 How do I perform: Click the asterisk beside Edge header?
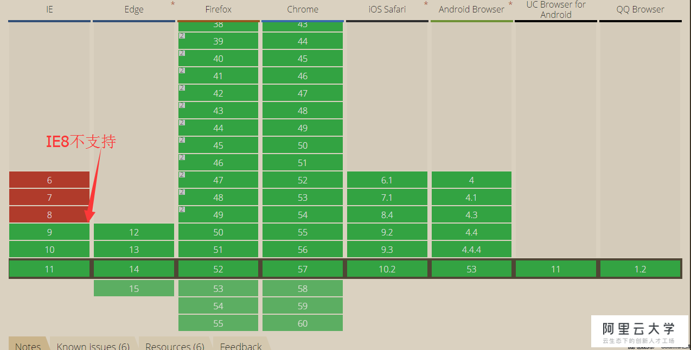(173, 4)
